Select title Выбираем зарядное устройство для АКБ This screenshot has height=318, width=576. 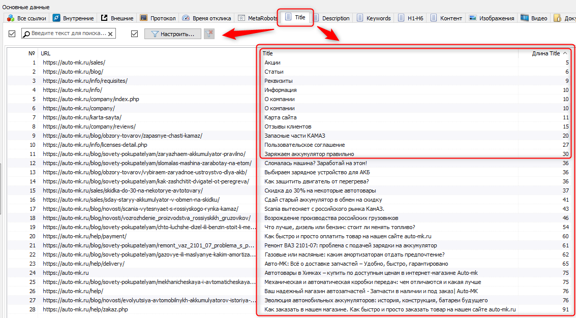pos(317,172)
